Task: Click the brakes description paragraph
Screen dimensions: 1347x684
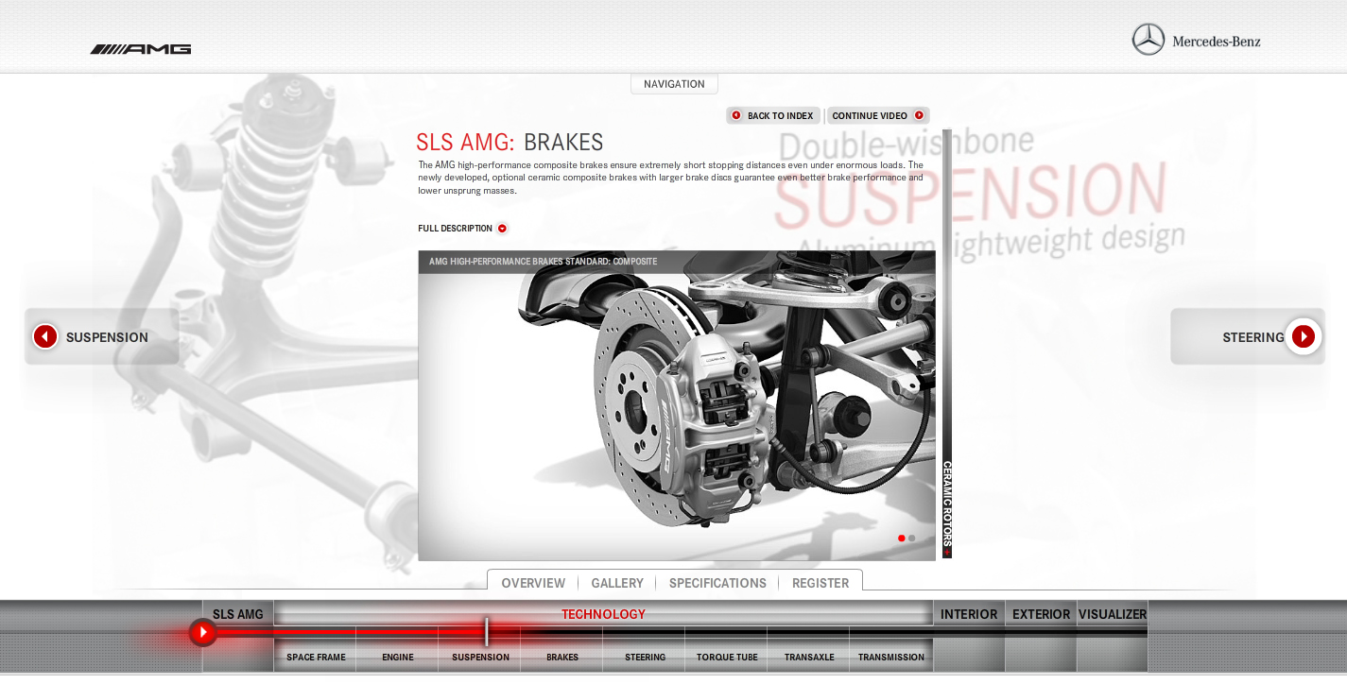Action: pos(671,178)
